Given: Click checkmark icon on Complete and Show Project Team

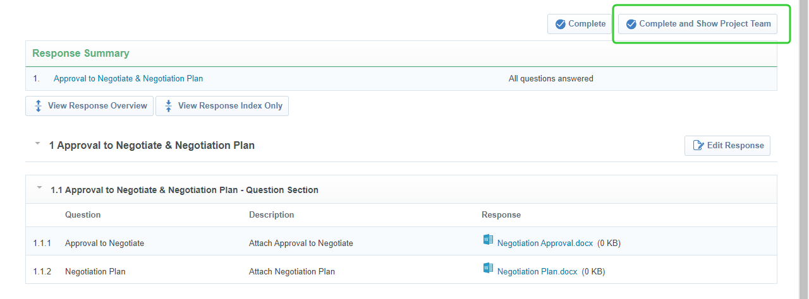Looking at the screenshot, I should coord(631,24).
